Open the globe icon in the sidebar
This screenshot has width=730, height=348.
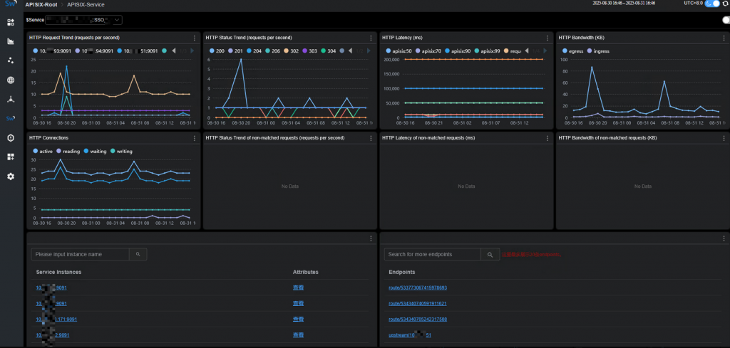(11, 80)
